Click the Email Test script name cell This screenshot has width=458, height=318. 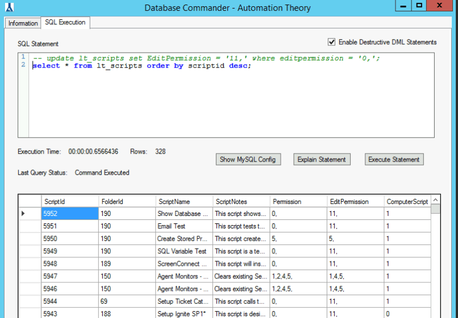(x=184, y=226)
